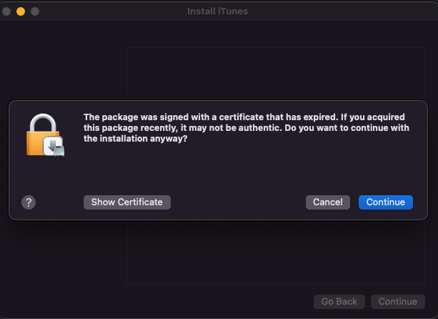Image resolution: width=438 pixels, height=319 pixels.
Task: Click empty dialog space between Show Certificate and Cancel
Action: tap(238, 202)
